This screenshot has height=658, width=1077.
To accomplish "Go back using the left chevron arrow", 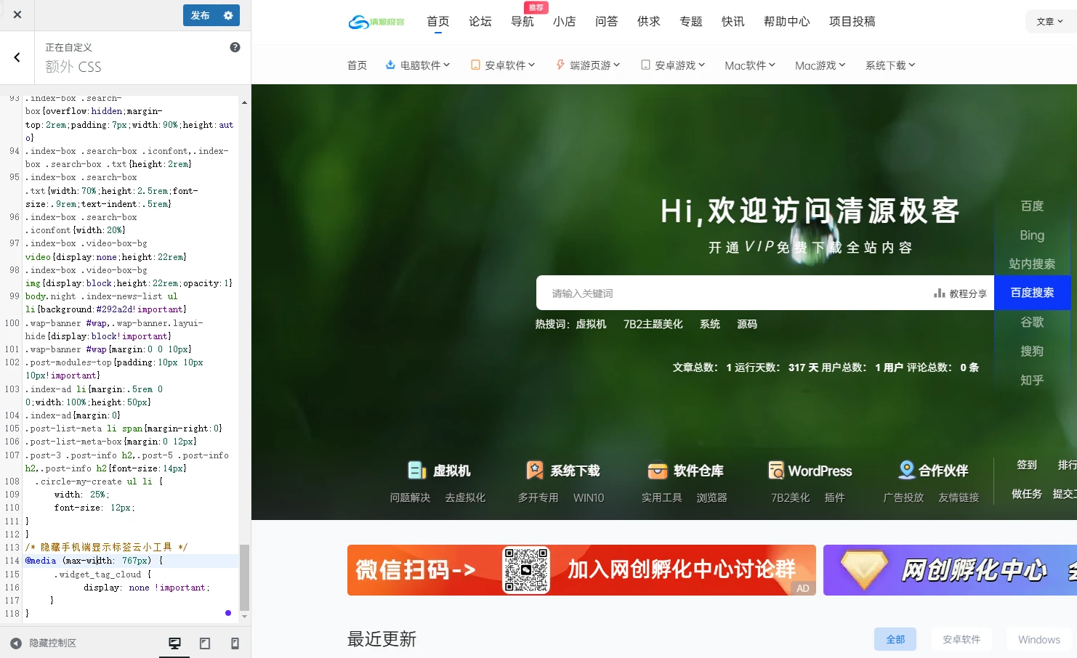I will (x=17, y=57).
